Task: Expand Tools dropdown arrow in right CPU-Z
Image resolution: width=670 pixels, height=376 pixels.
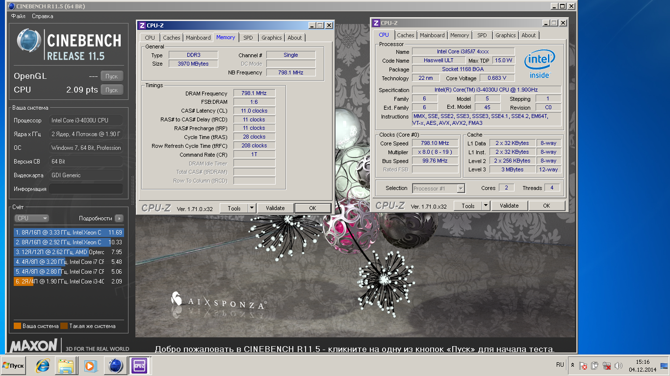Action: point(486,206)
